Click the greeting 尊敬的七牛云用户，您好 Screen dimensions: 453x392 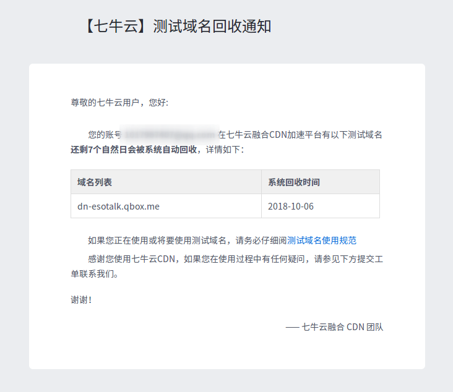pos(119,103)
